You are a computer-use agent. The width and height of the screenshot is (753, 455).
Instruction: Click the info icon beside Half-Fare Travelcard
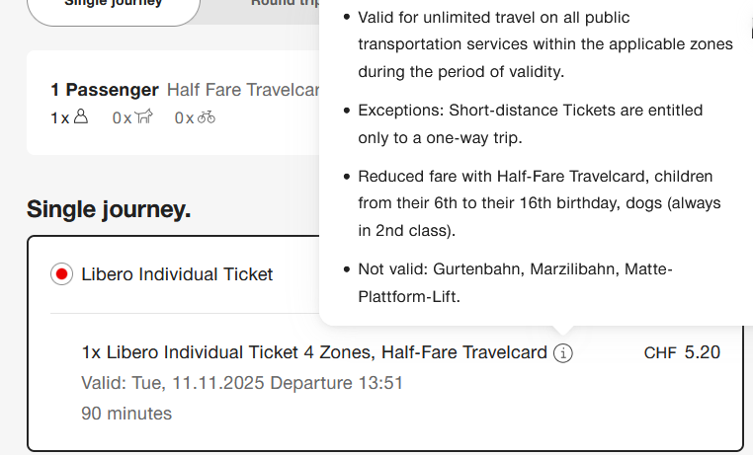click(x=563, y=353)
